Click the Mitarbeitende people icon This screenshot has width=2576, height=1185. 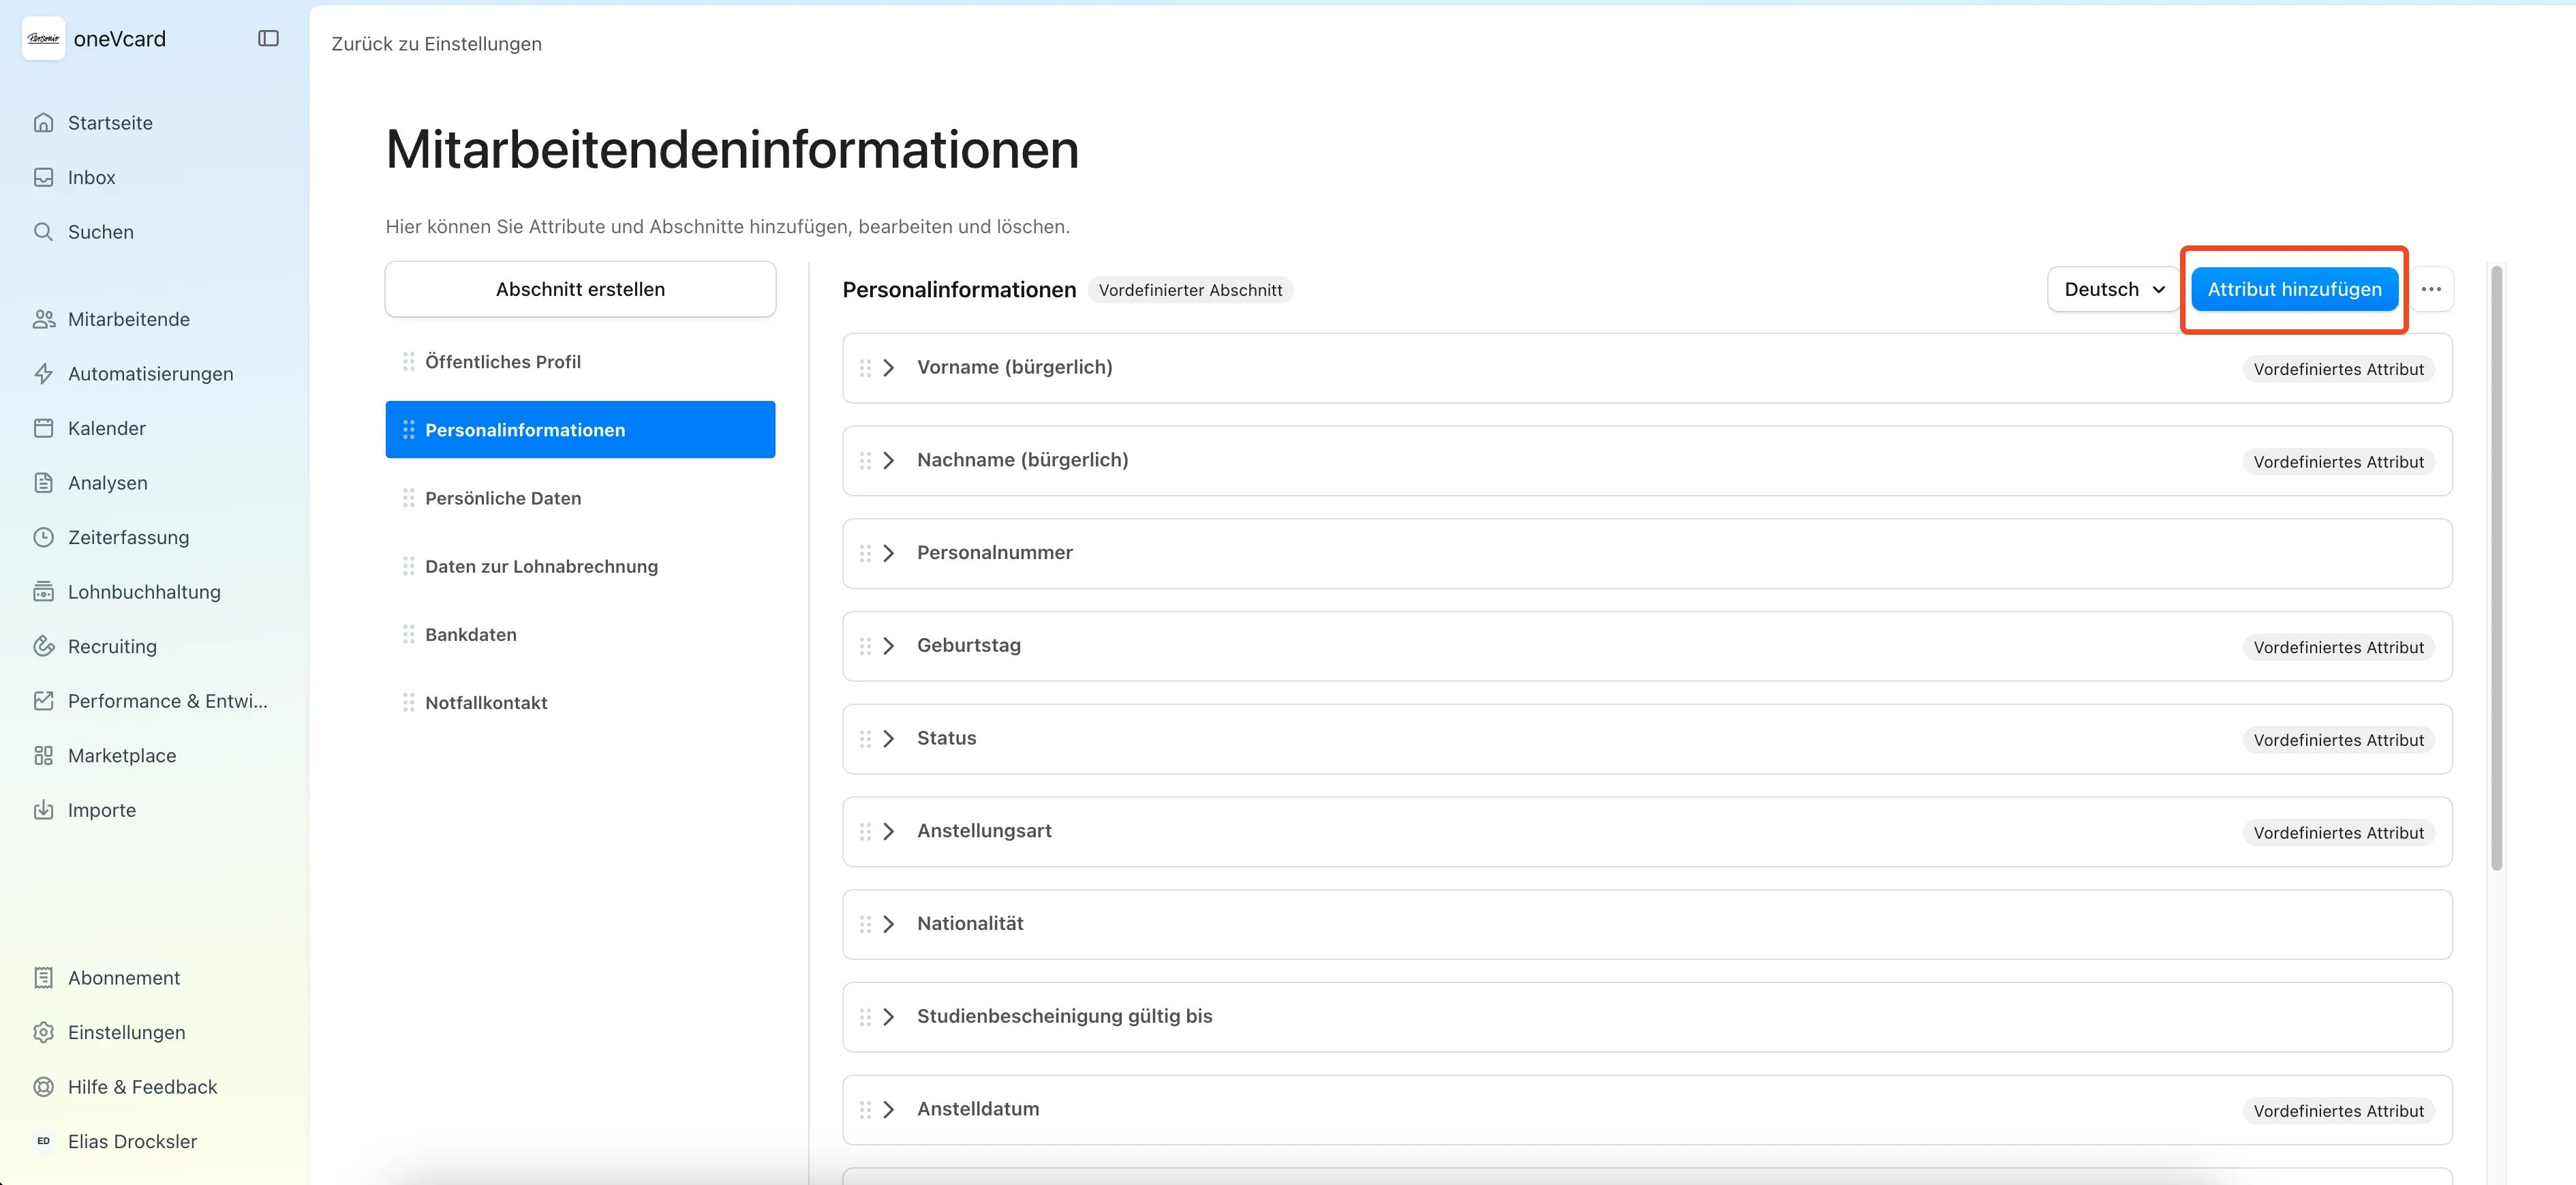43,319
